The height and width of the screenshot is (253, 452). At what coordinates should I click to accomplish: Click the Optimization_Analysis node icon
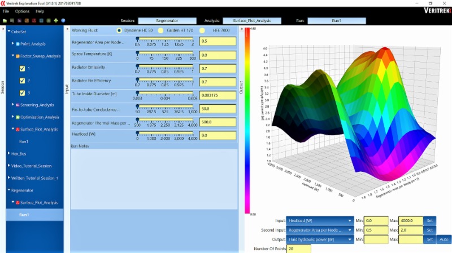pos(18,117)
